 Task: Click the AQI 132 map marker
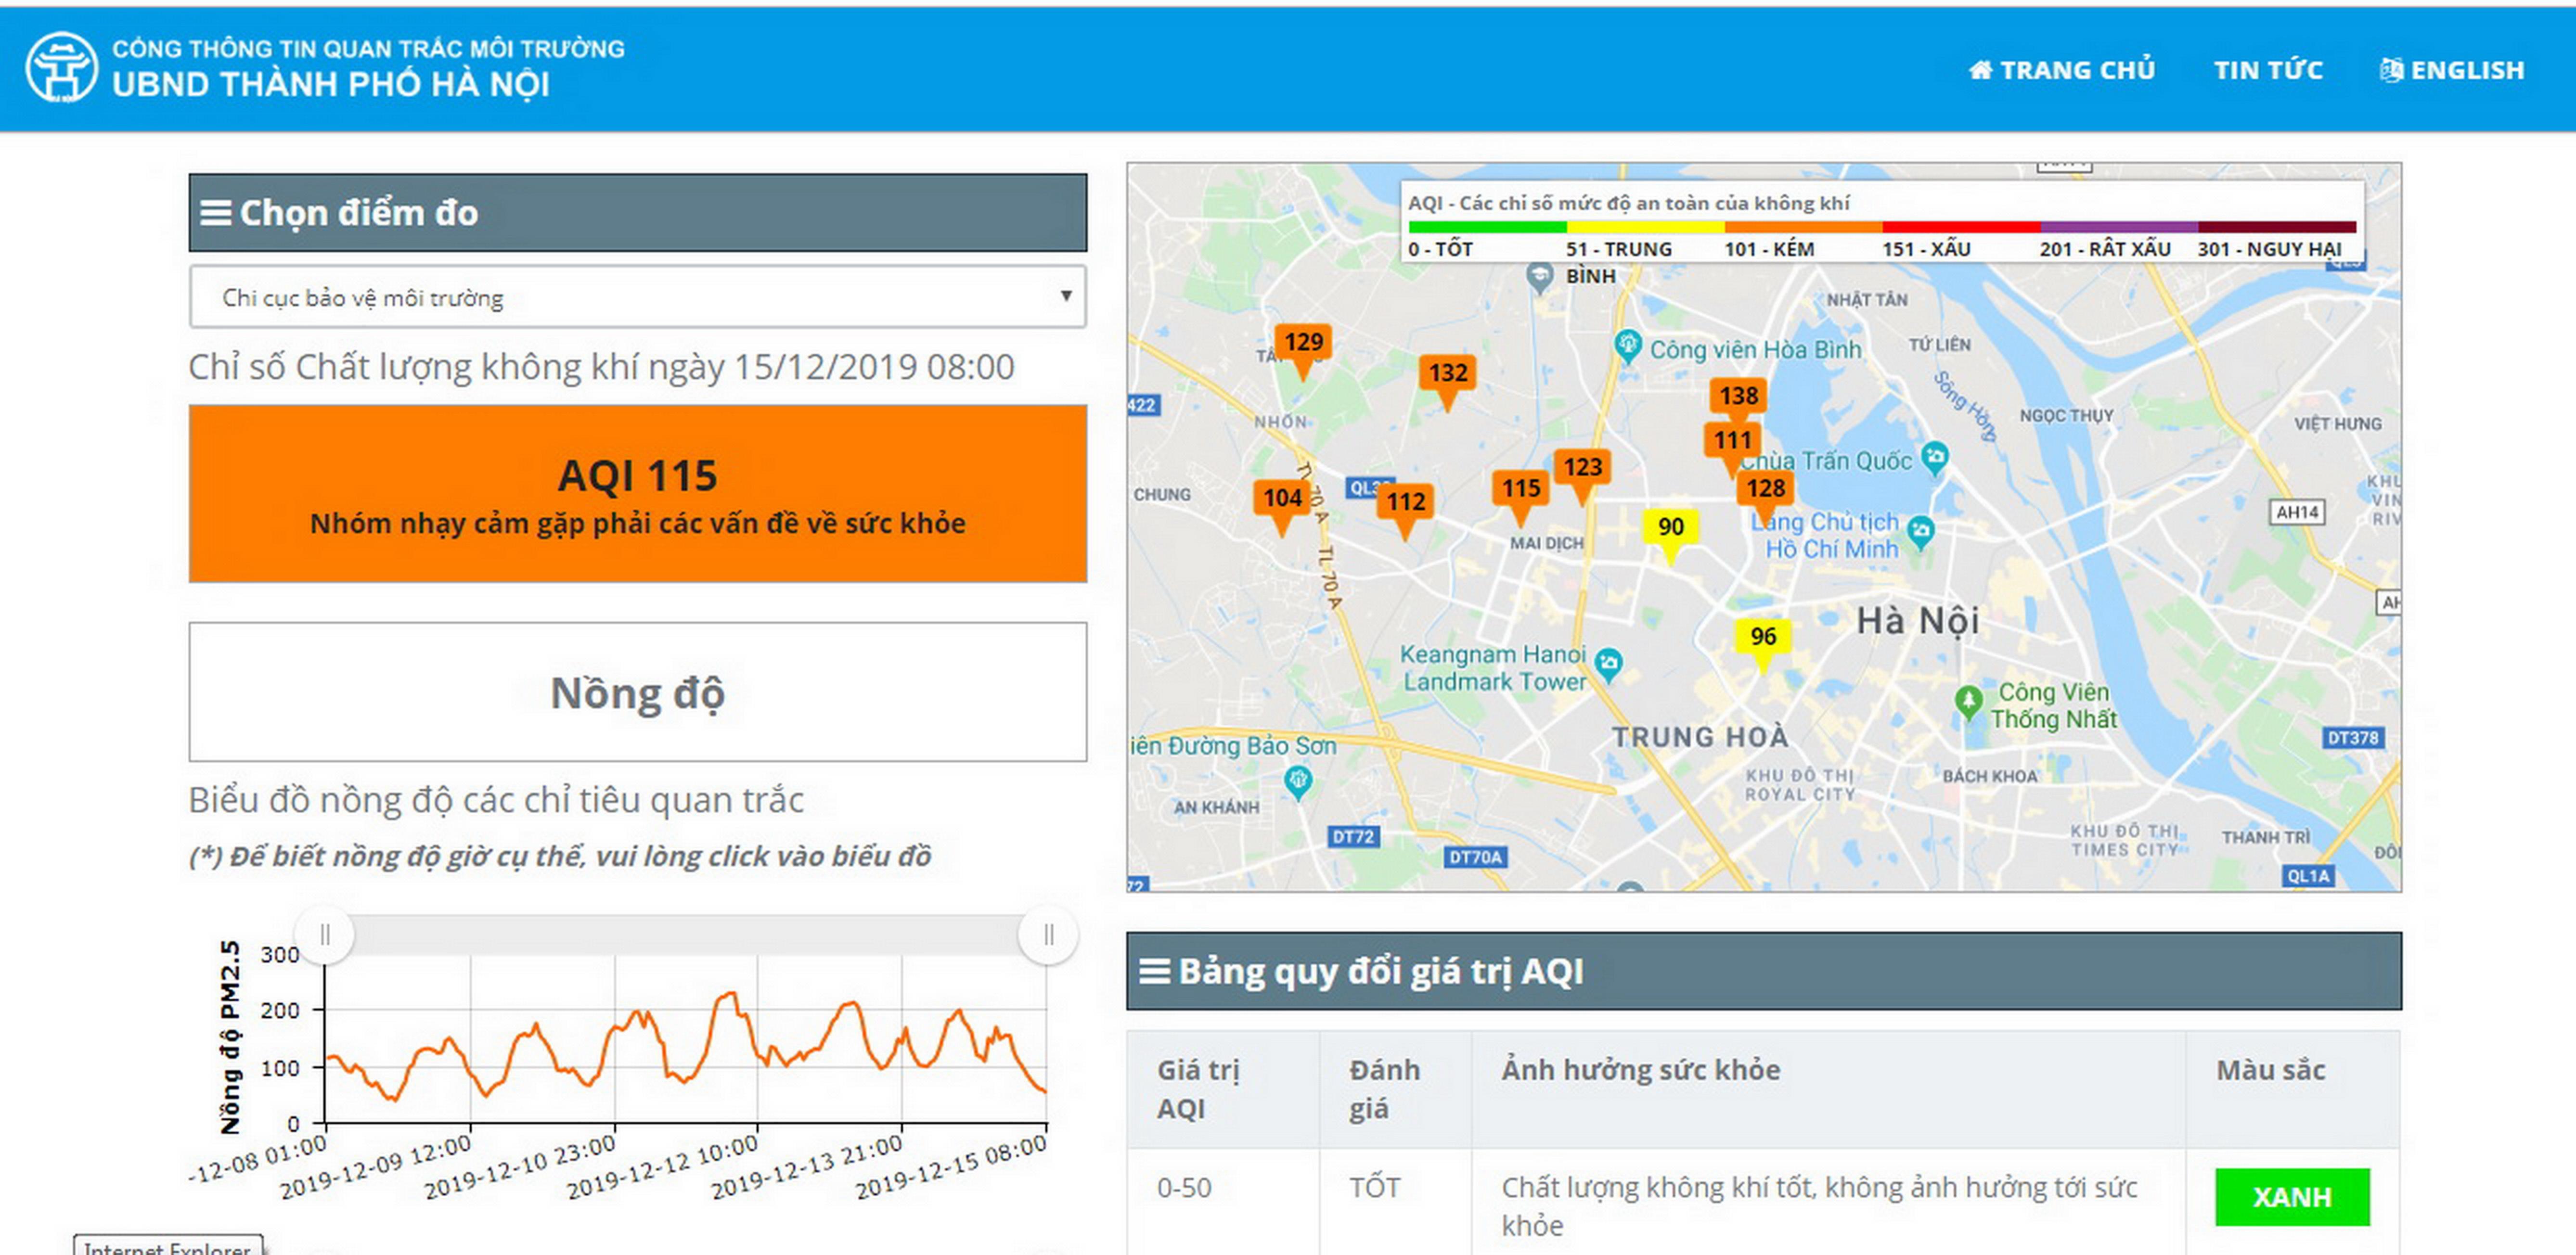[x=1447, y=374]
